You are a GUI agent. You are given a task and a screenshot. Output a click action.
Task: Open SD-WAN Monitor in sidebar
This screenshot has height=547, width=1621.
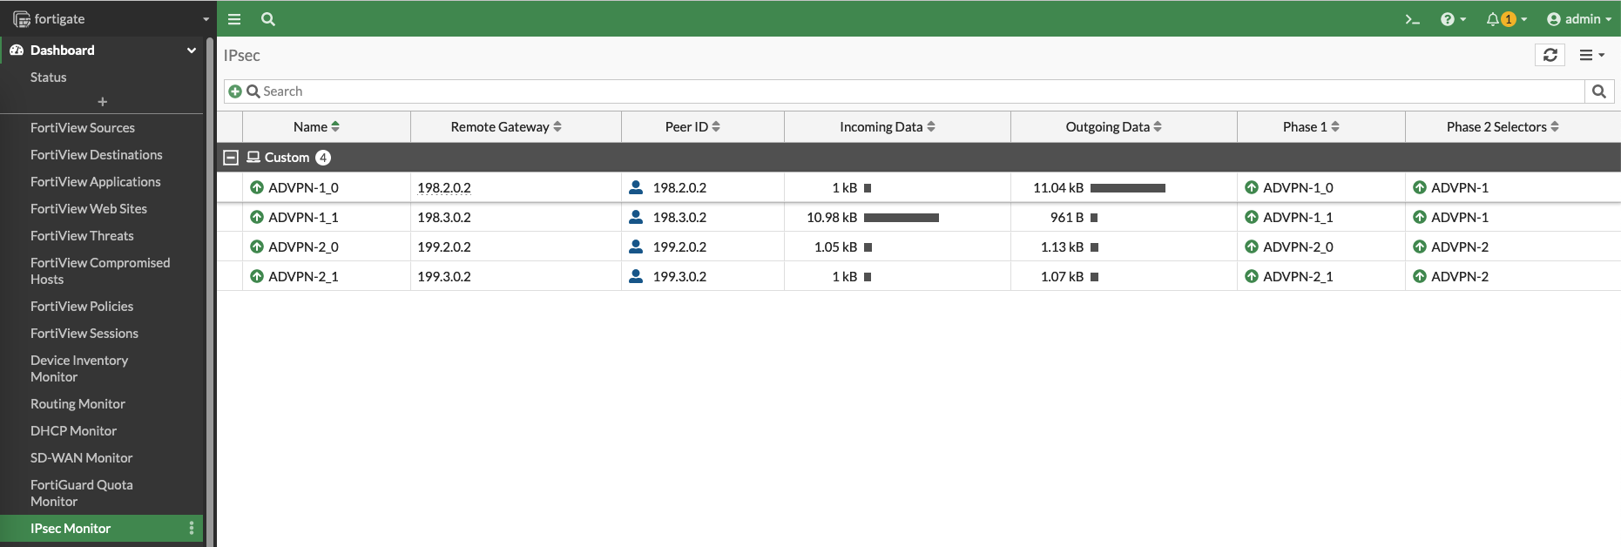click(81, 458)
